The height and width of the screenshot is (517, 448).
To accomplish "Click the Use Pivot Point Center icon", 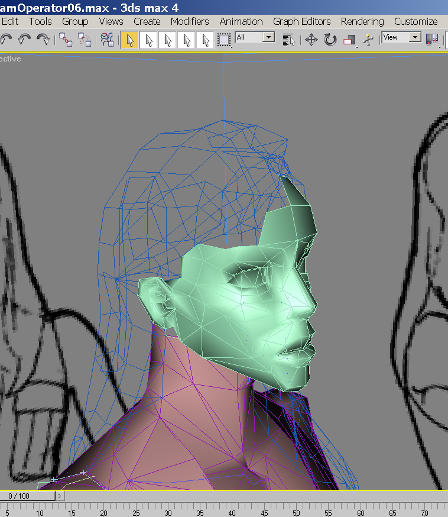I will [x=433, y=40].
